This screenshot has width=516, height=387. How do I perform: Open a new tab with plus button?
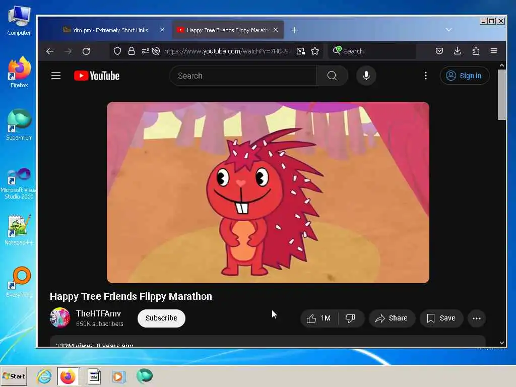(294, 30)
